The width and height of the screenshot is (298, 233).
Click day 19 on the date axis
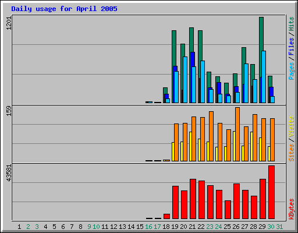click(175, 227)
